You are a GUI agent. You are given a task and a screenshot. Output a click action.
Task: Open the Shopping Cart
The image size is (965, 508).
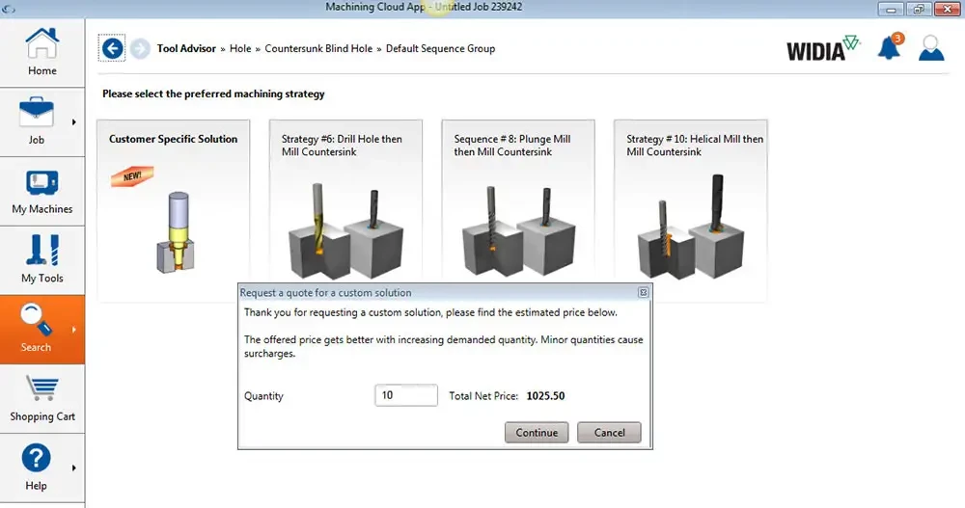point(41,398)
